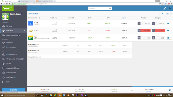Open Personas in the sidebar

[x=9, y=43]
